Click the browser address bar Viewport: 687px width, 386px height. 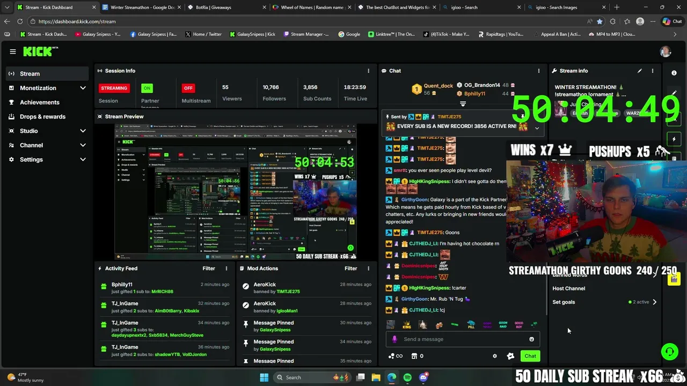coord(306,21)
